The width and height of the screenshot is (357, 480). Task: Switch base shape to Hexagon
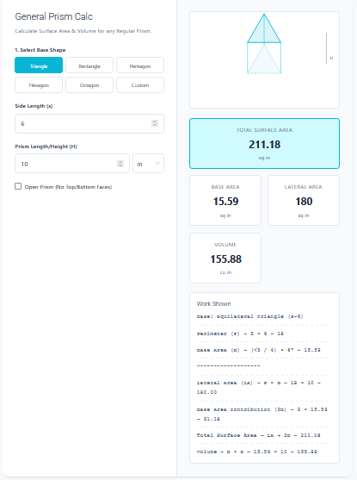(39, 84)
